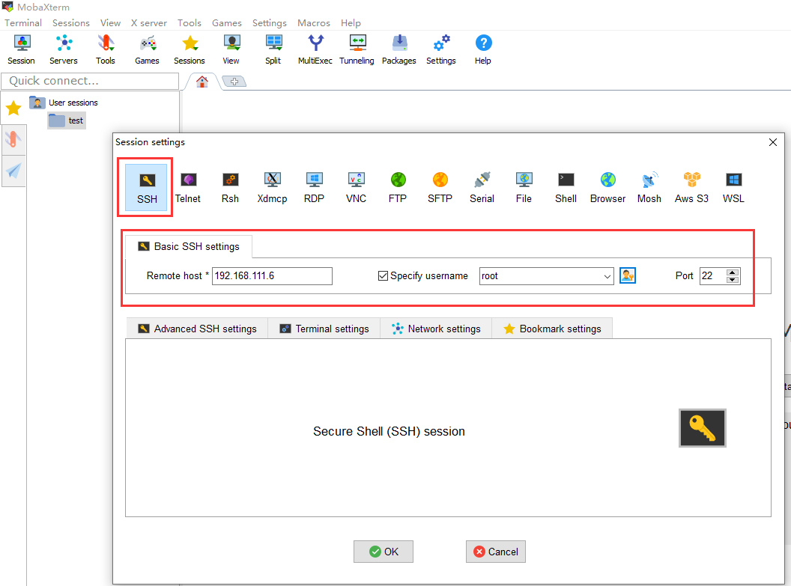Select the User sessions tree node
Image resolution: width=791 pixels, height=586 pixels.
64,103
